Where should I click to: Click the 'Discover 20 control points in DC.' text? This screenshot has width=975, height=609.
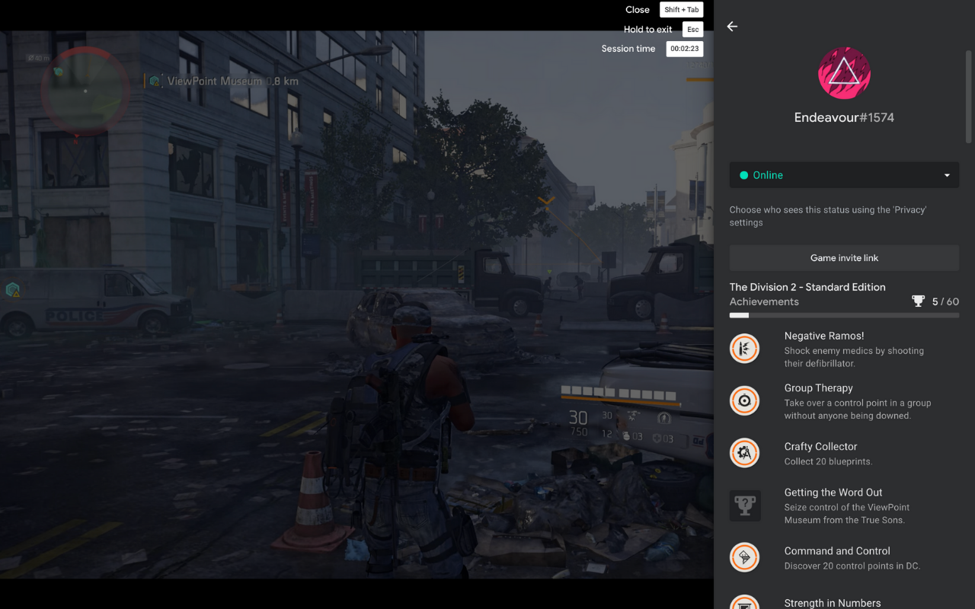click(x=852, y=566)
